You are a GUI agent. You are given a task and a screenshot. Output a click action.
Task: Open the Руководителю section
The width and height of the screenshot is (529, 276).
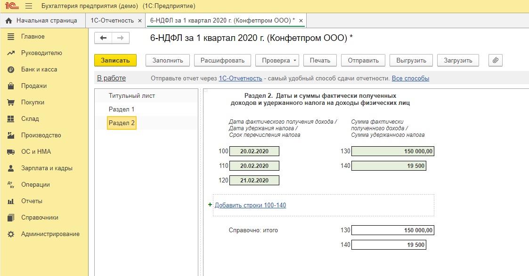point(41,53)
